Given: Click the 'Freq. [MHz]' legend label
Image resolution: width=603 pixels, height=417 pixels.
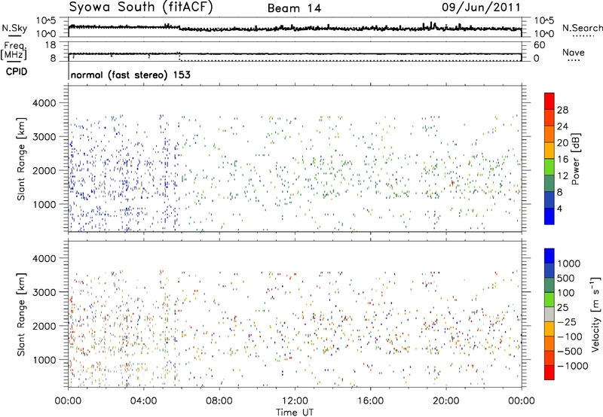Looking at the screenshot, I should tap(15, 50).
